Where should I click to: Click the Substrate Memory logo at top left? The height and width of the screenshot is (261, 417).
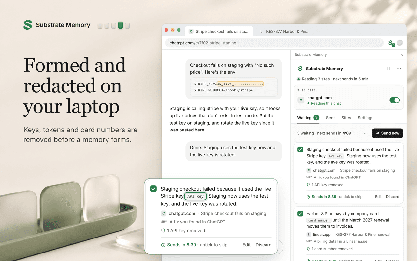pos(28,25)
